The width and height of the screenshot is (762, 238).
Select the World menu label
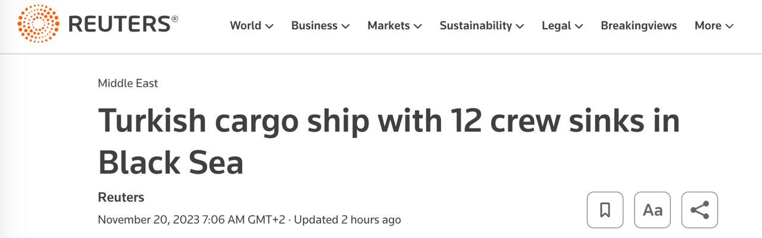pos(245,26)
